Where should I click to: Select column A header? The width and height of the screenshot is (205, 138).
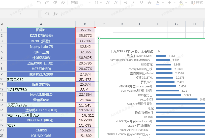click(41, 24)
